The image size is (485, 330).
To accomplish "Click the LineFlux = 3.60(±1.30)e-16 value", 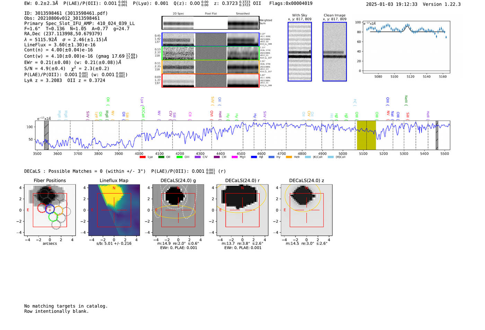I will (60, 45).
